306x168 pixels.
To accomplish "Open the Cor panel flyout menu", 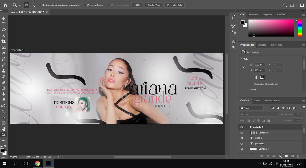I will click(x=303, y=15).
